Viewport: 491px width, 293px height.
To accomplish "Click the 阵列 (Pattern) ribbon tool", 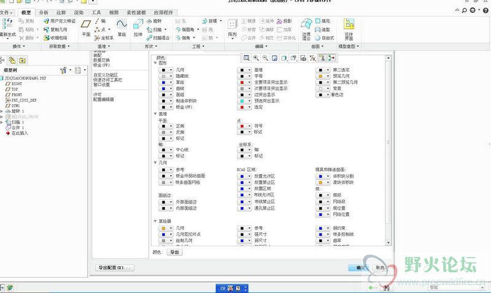I will (x=233, y=29).
